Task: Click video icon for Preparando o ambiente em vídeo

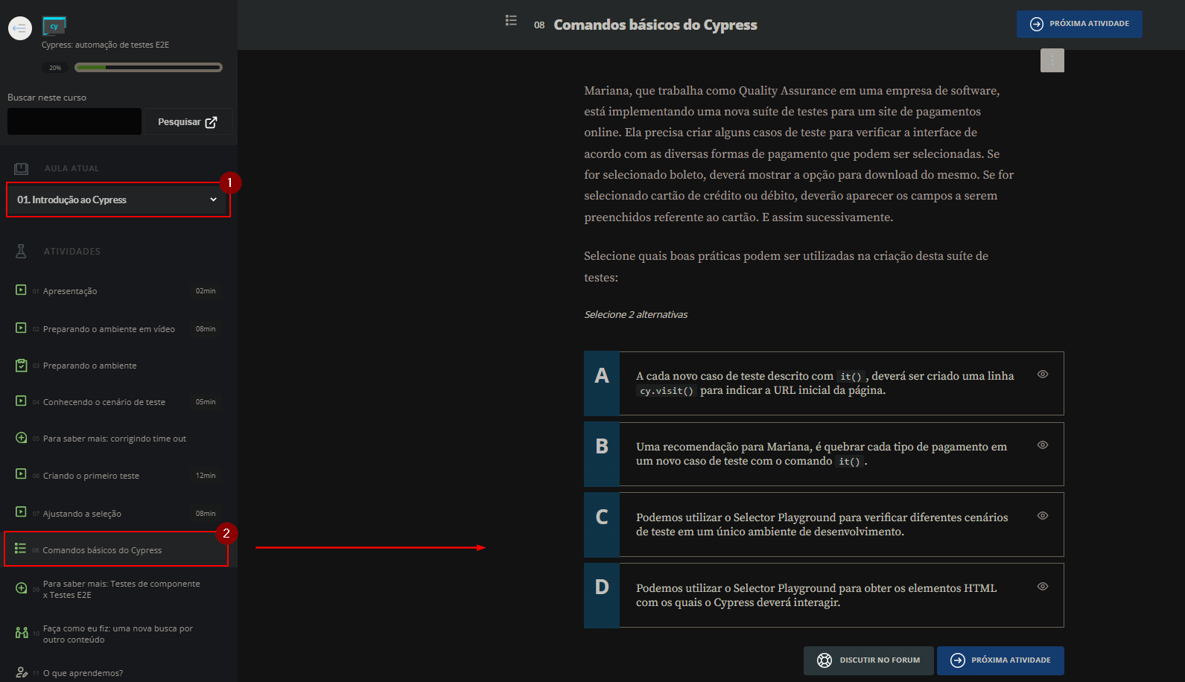Action: click(21, 328)
